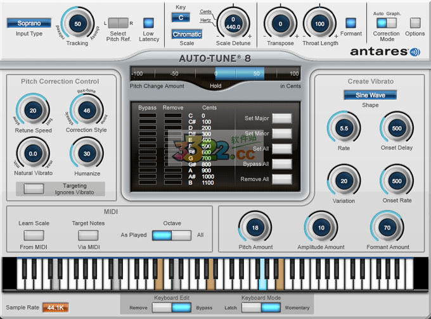Click Target Notes Via MIDI button
This screenshot has height=319, width=431.
tap(88, 235)
